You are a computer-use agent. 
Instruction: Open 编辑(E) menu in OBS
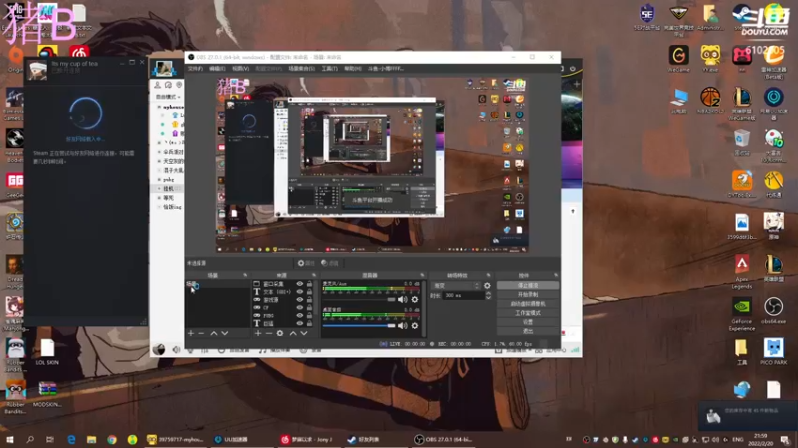pyautogui.click(x=217, y=68)
